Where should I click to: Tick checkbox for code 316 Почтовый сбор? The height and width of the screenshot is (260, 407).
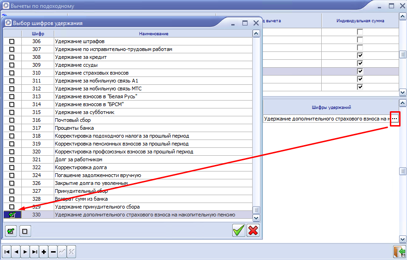tap(12, 120)
